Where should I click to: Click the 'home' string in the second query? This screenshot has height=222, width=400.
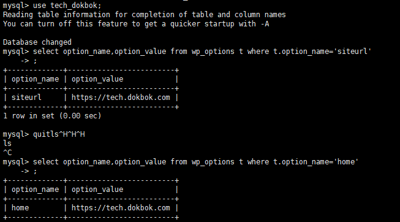tap(348, 162)
